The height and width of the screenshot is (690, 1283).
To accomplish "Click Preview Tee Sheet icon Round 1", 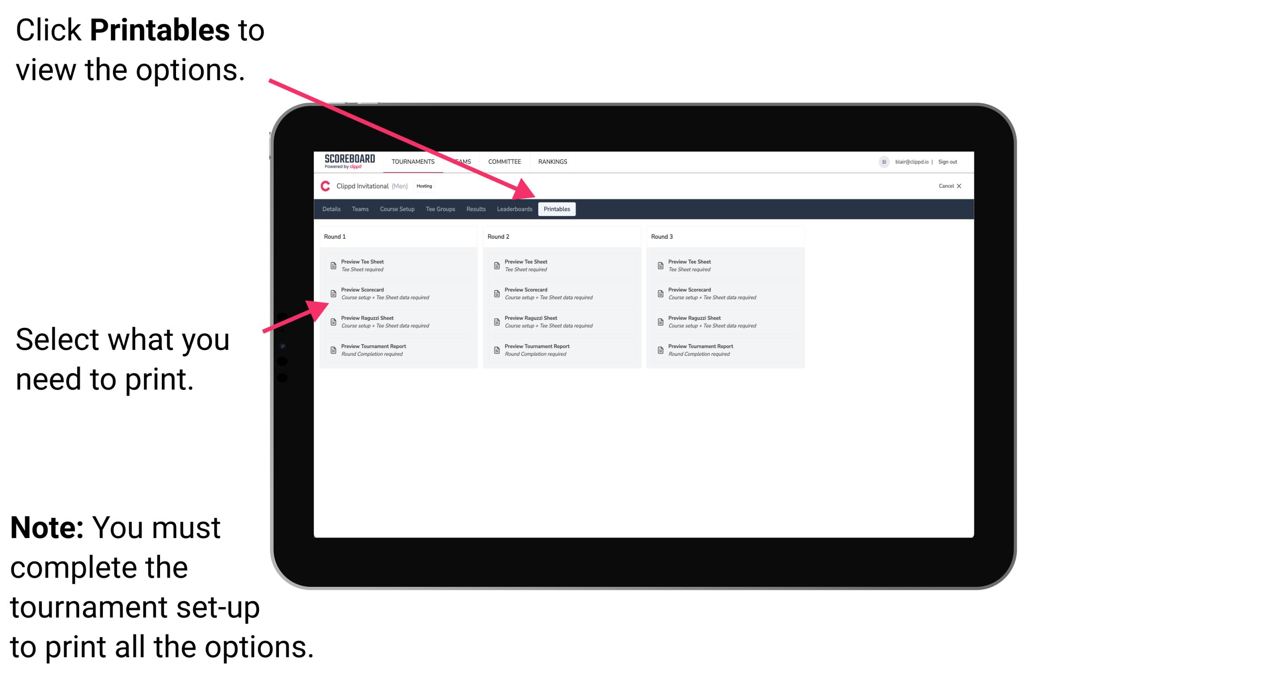I will (x=332, y=265).
